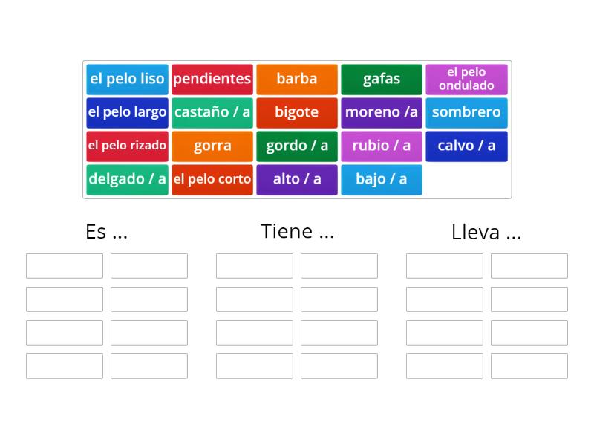Pick the 'delgado / a' tile
Viewport: 594px width, 446px height.
(x=126, y=179)
